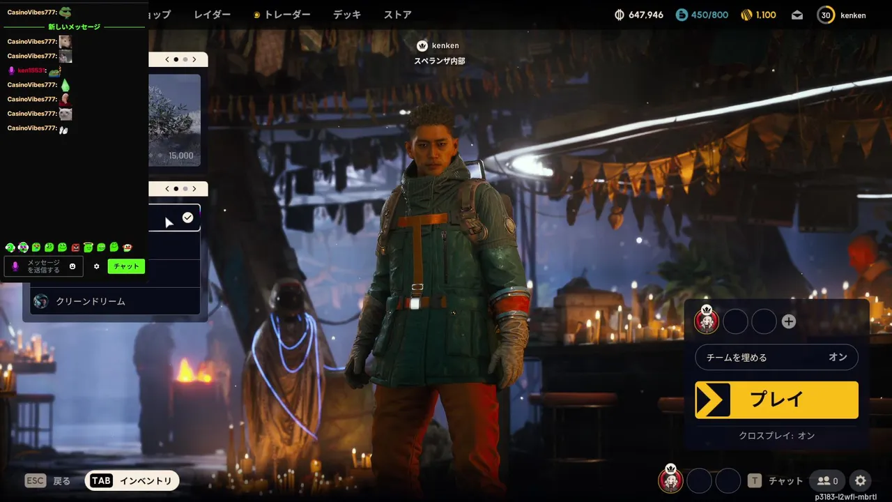Open the ストア tab

coord(398,15)
